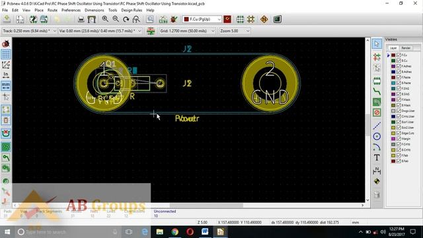The width and height of the screenshot is (423, 238).
Task: Uncheck the Margin layer checkbox
Action: coord(399,139)
